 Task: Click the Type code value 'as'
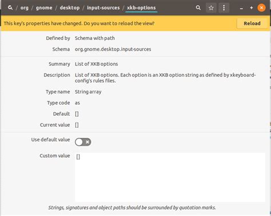tap(77, 103)
